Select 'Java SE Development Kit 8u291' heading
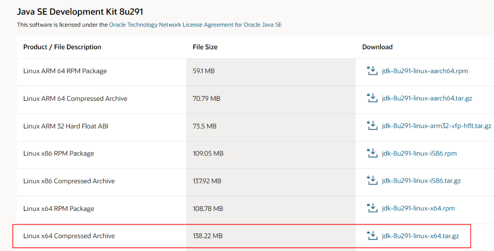Image resolution: width=494 pixels, height=251 pixels. point(80,12)
